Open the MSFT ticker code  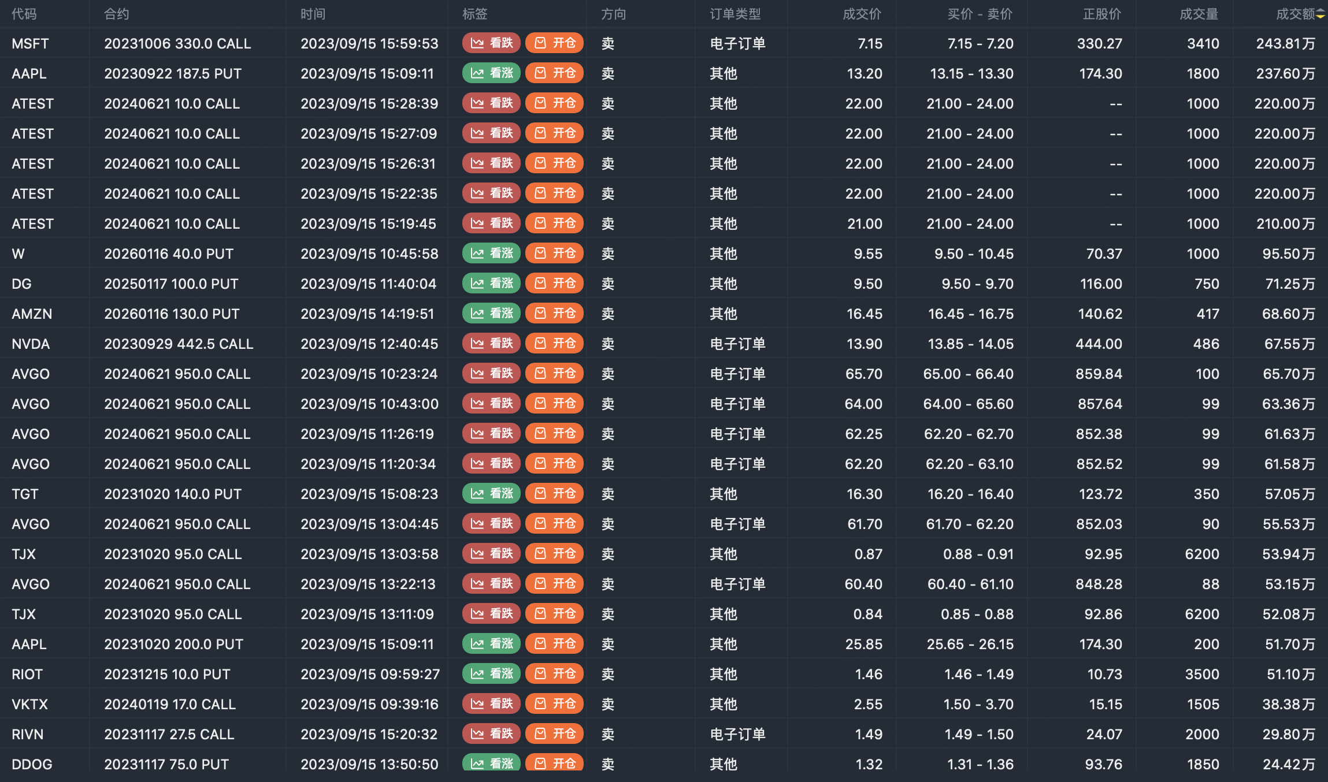(x=30, y=43)
